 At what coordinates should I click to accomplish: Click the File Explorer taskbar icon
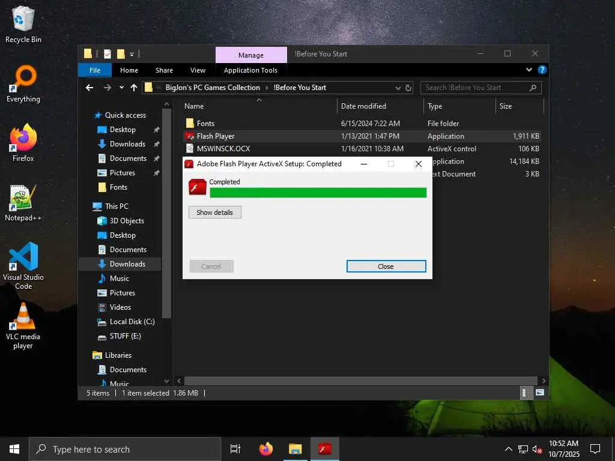pyautogui.click(x=295, y=449)
